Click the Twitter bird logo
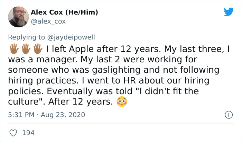This screenshot has height=142, width=242. click(229, 12)
